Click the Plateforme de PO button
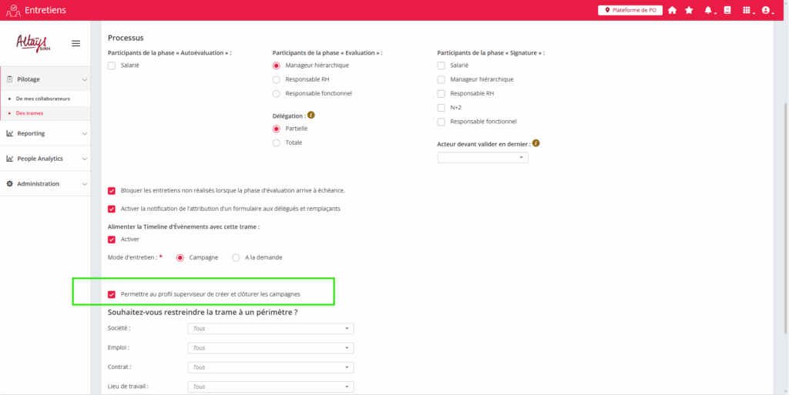The height and width of the screenshot is (395, 789). (630, 10)
